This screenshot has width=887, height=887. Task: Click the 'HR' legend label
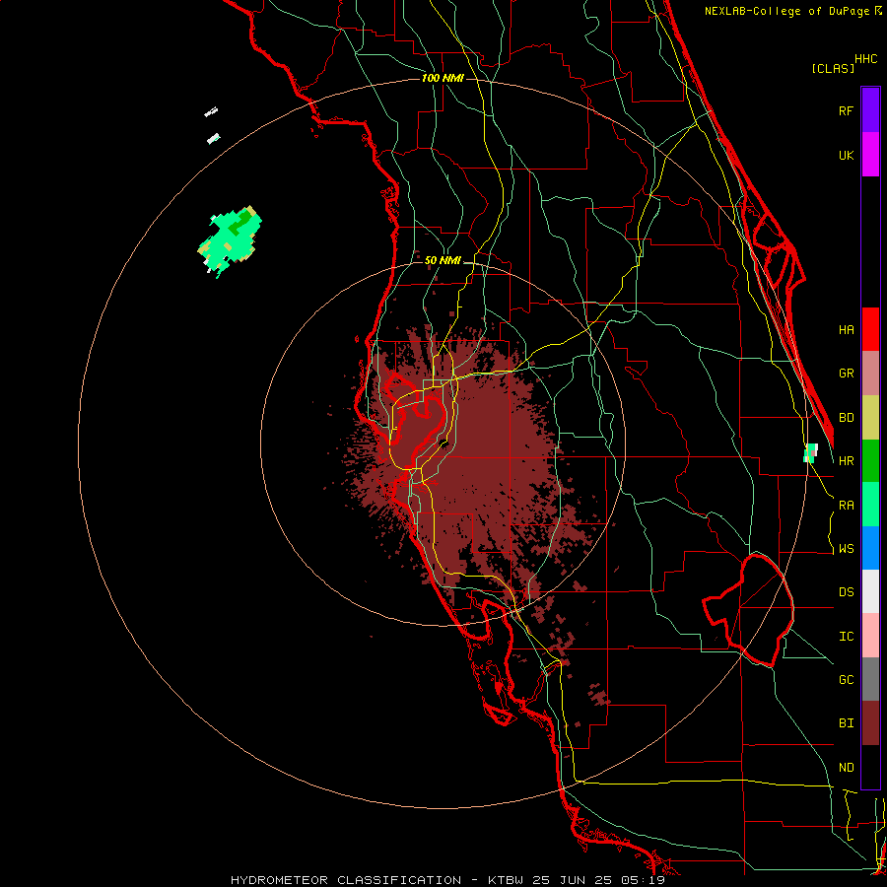846,461
